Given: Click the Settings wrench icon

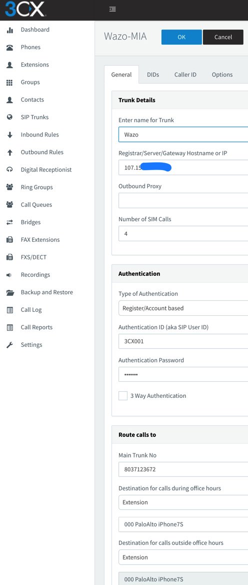Looking at the screenshot, I should pos(10,345).
